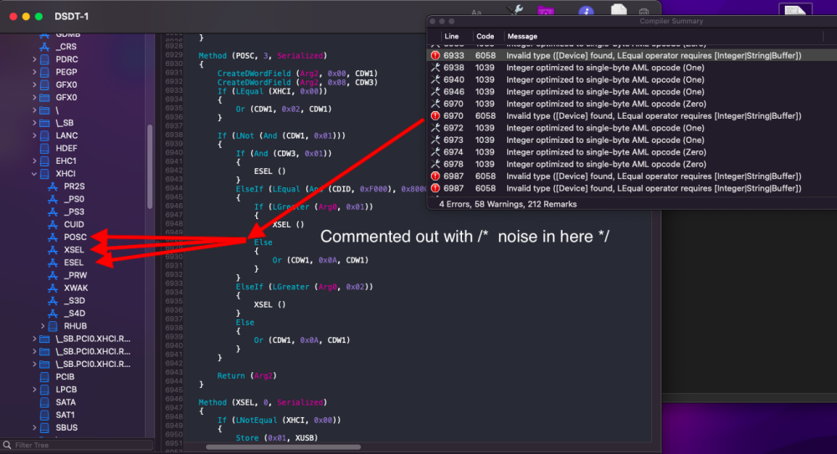Expand the RHUB tree node
The image size is (837, 454).
click(x=43, y=326)
